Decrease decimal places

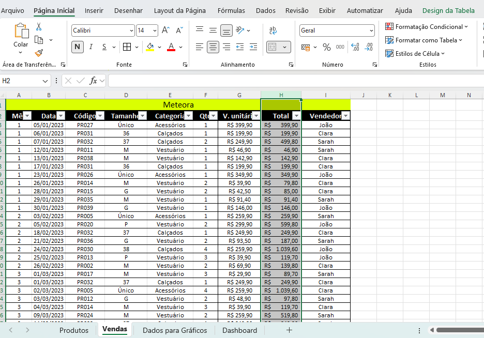tap(369, 47)
